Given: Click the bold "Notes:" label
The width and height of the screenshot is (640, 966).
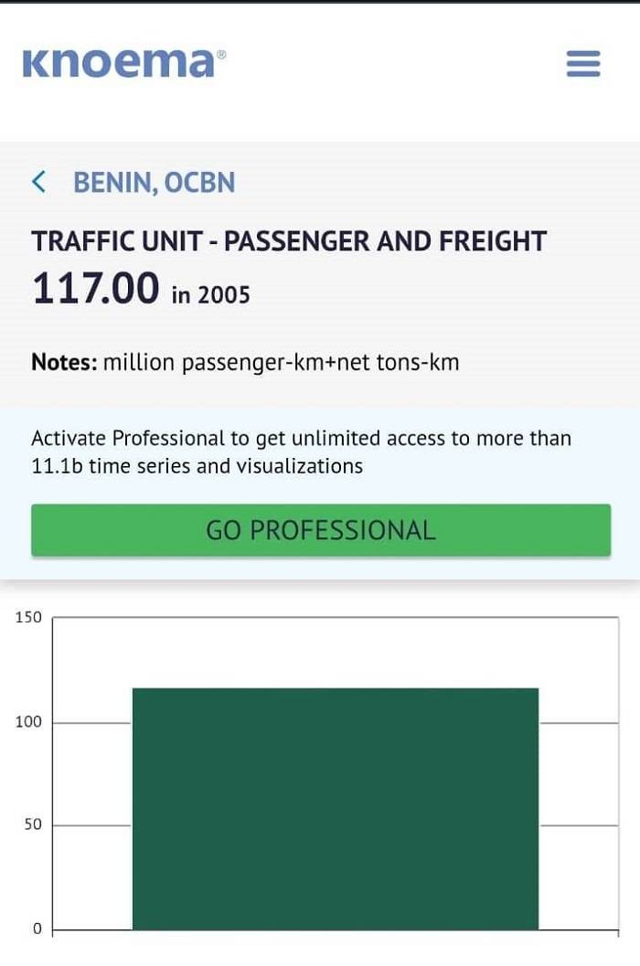Looking at the screenshot, I should coord(64,363).
